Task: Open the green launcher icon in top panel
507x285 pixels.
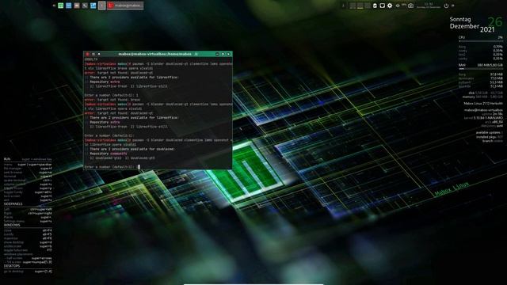Action: tap(60, 6)
